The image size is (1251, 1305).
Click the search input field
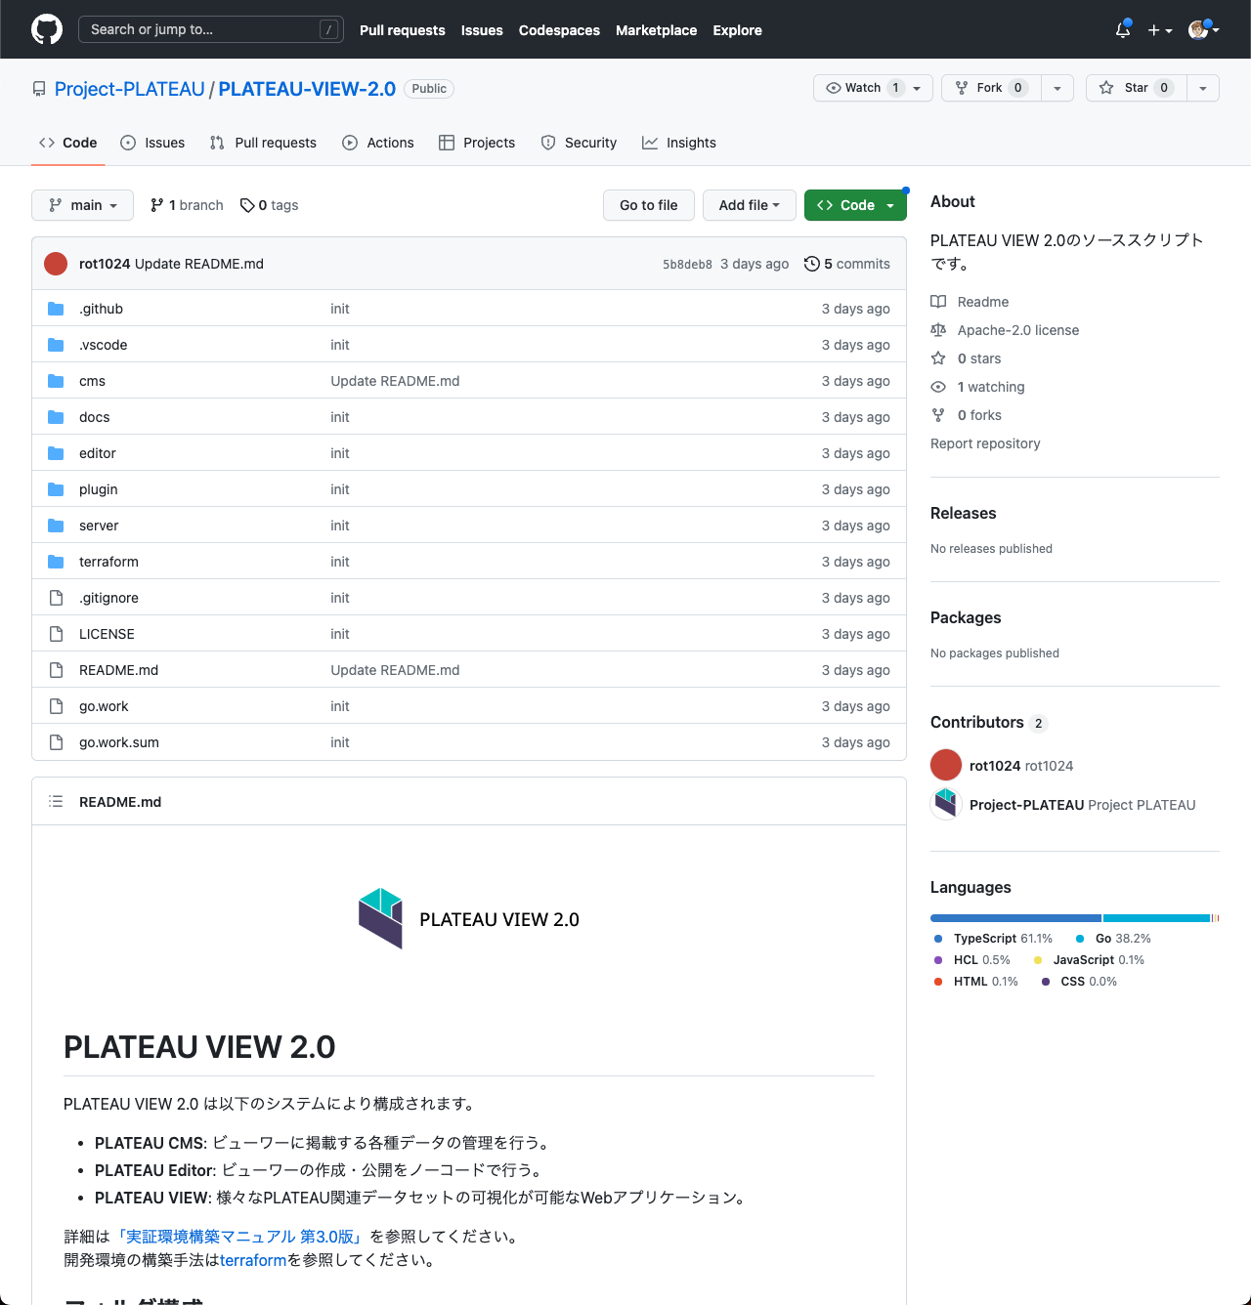[x=210, y=29]
